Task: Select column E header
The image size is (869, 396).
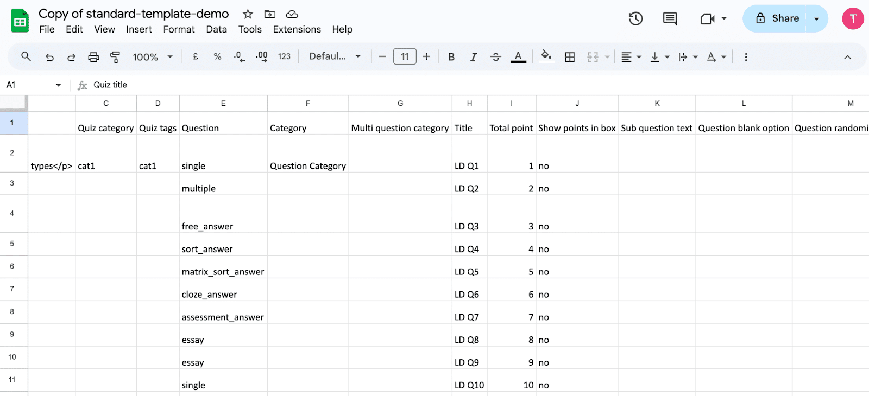Action: pyautogui.click(x=223, y=103)
